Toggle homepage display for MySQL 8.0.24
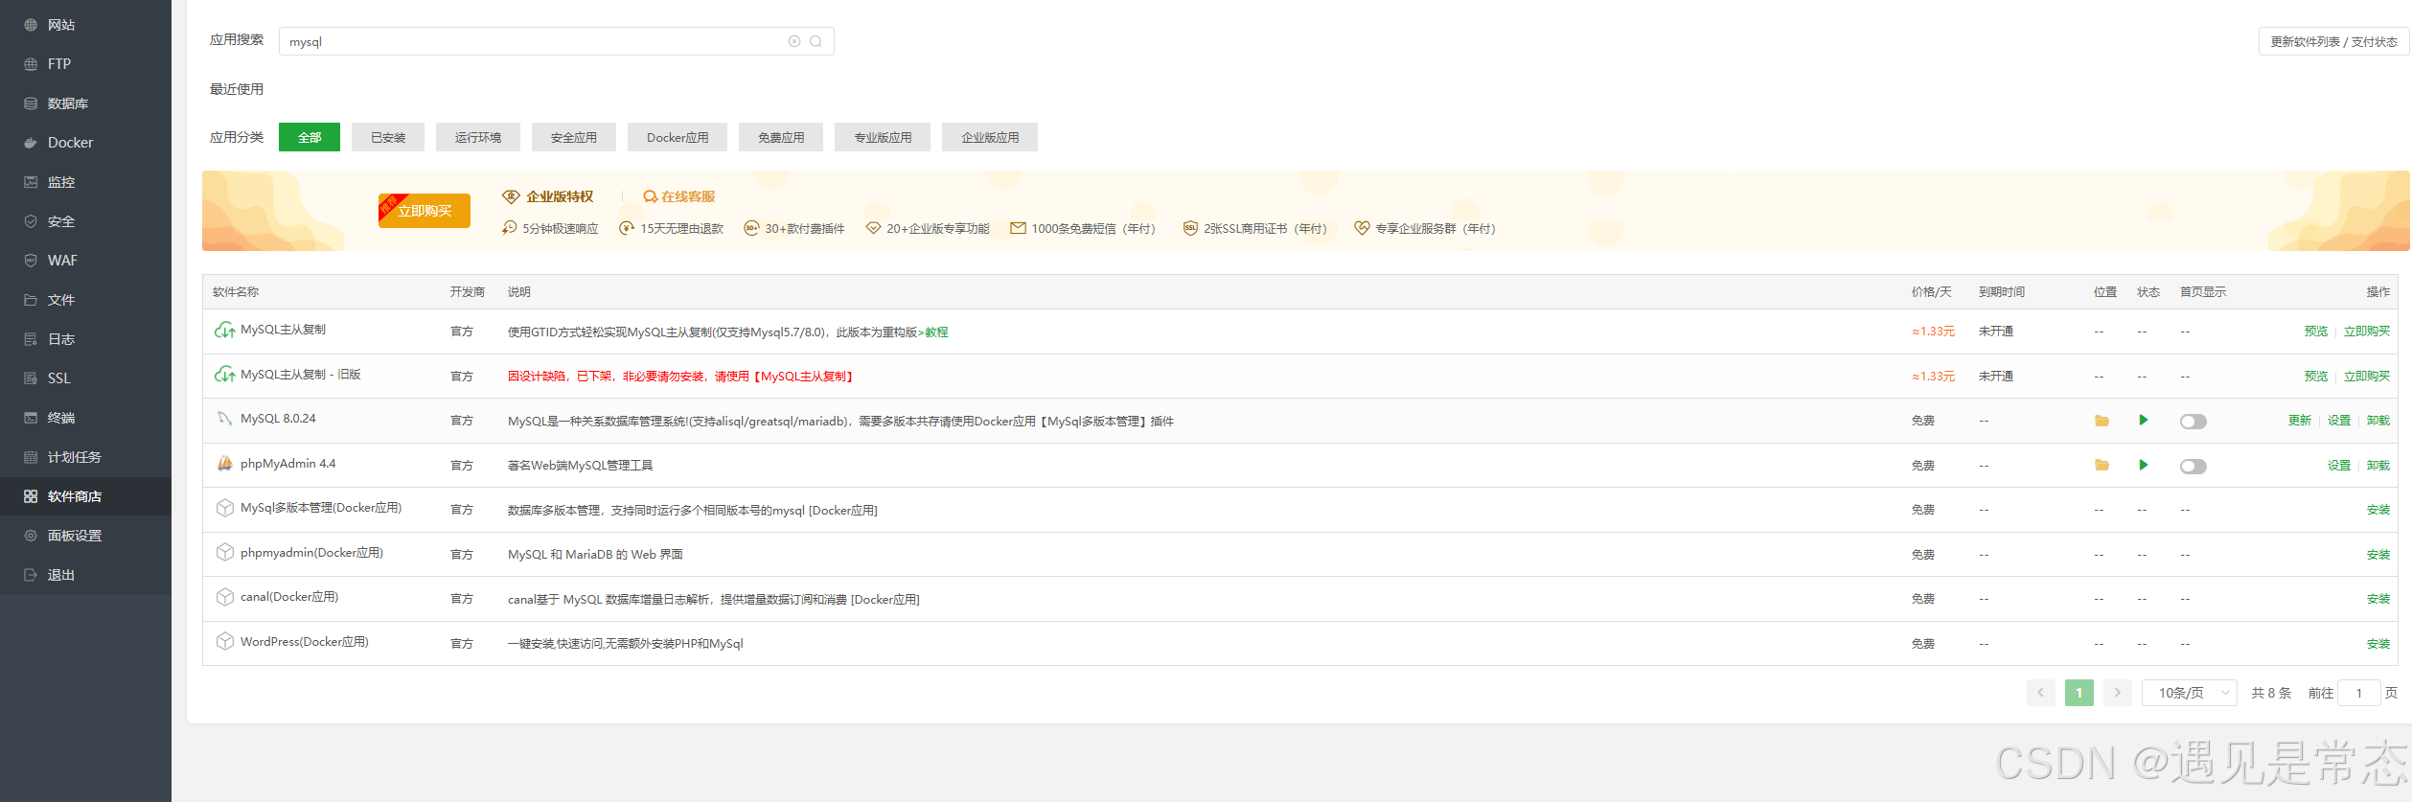 (2193, 422)
